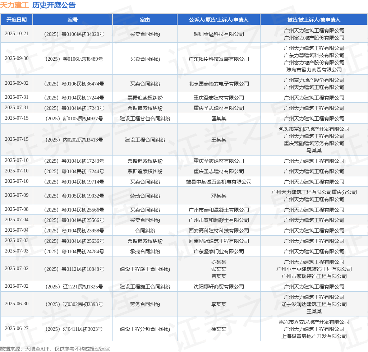This screenshot has width=368, height=352.
Task: Select defendant 上海极富房地产开发有限公司
Action: coord(314,336)
